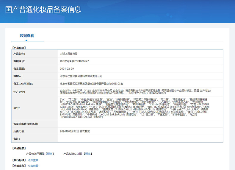The width and height of the screenshot is (235, 170).
Task: Click the 国产普通化妆品备案信息 page title
Action: click(43, 9)
